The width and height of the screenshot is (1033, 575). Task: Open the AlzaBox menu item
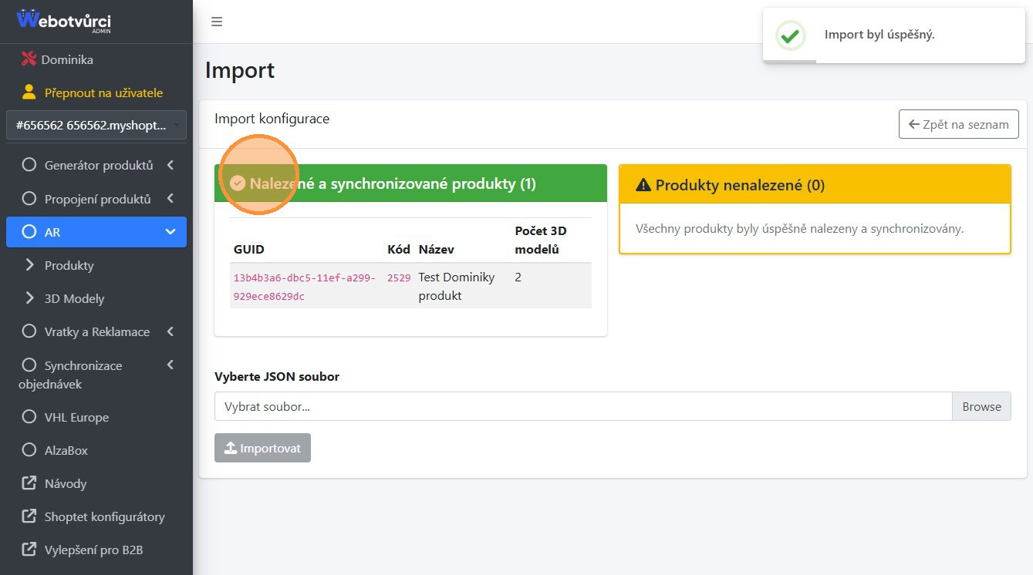click(66, 450)
